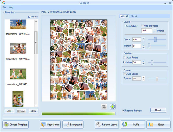Screen dimensions: 173x132
Task: Click the Margin value field
Action: [x=137, y=46]
